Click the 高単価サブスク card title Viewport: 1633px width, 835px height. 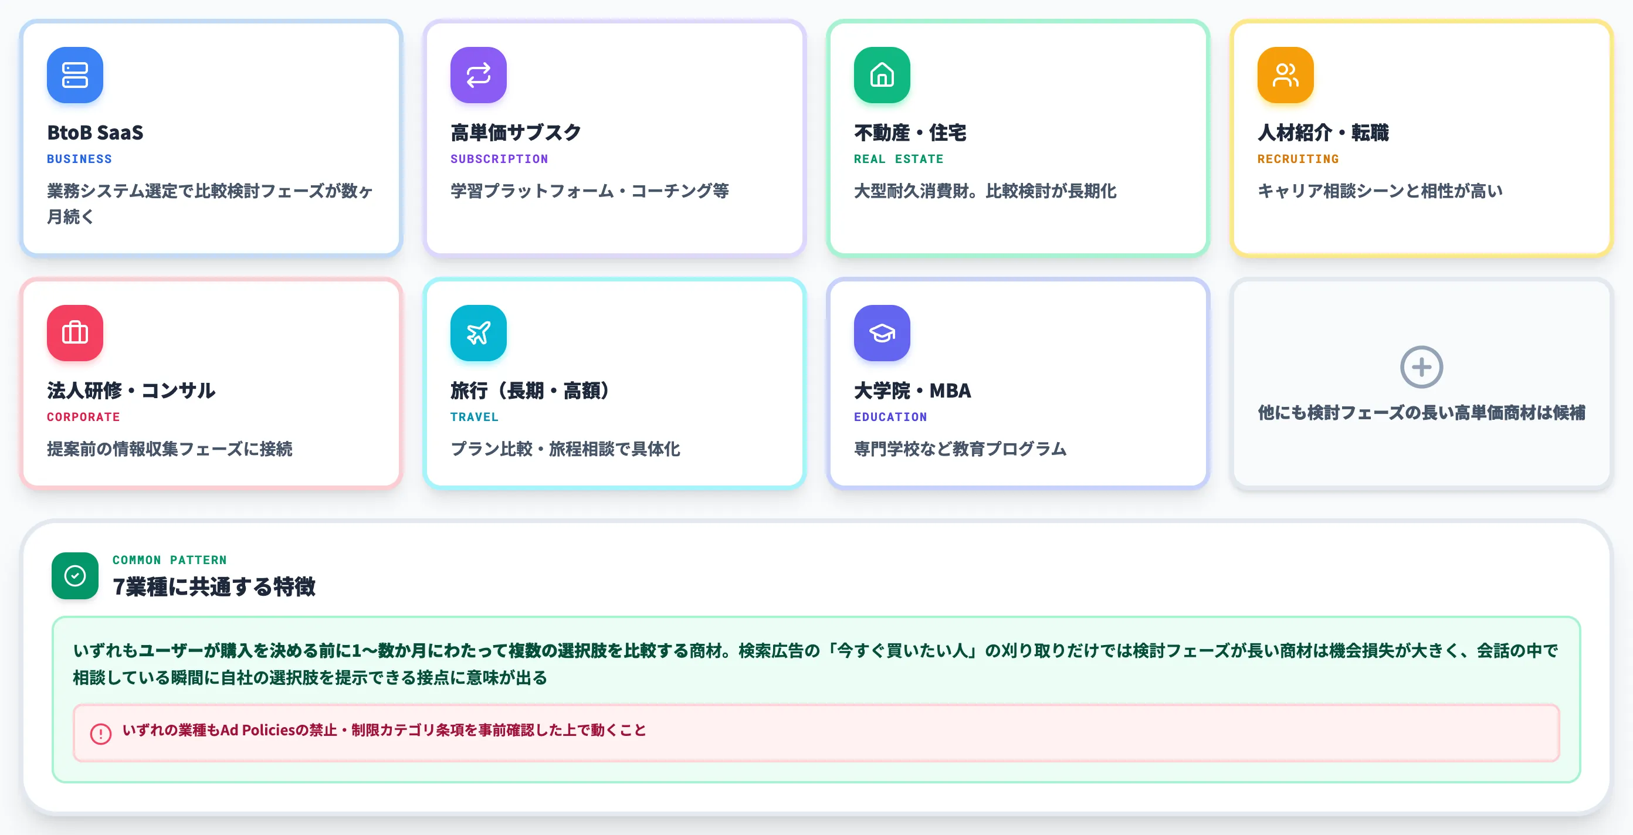pos(516,133)
